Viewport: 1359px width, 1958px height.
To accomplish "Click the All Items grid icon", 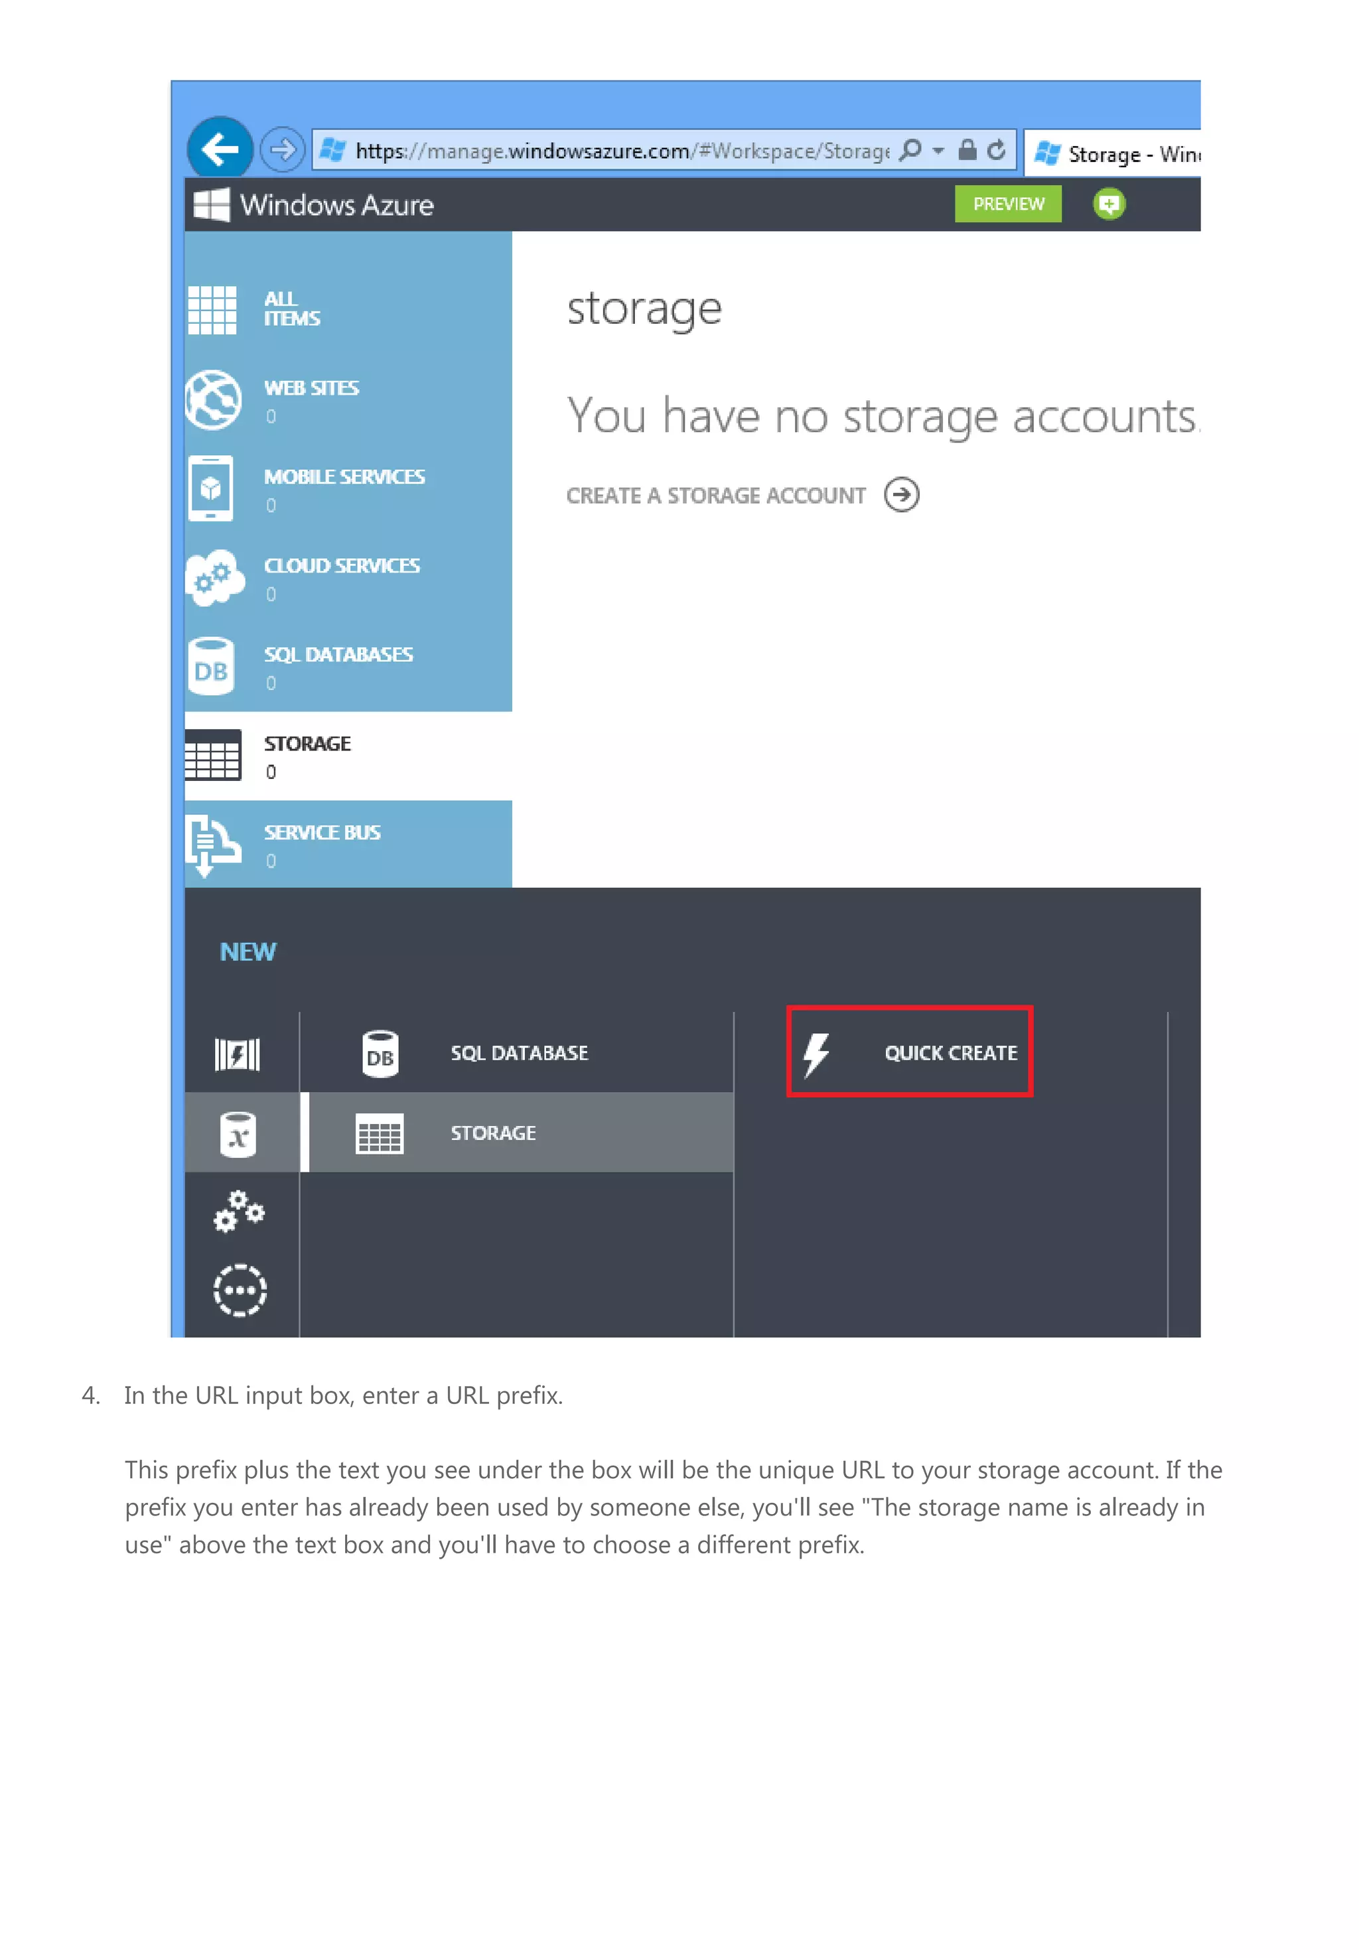I will pos(212,310).
